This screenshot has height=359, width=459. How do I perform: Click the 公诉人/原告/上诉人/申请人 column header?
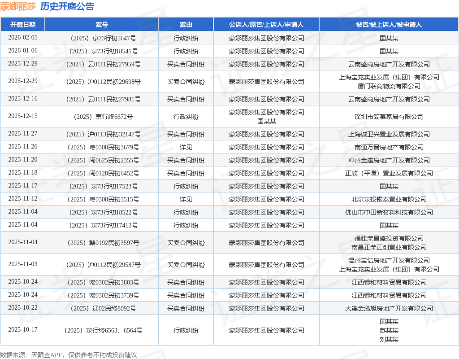point(266,25)
